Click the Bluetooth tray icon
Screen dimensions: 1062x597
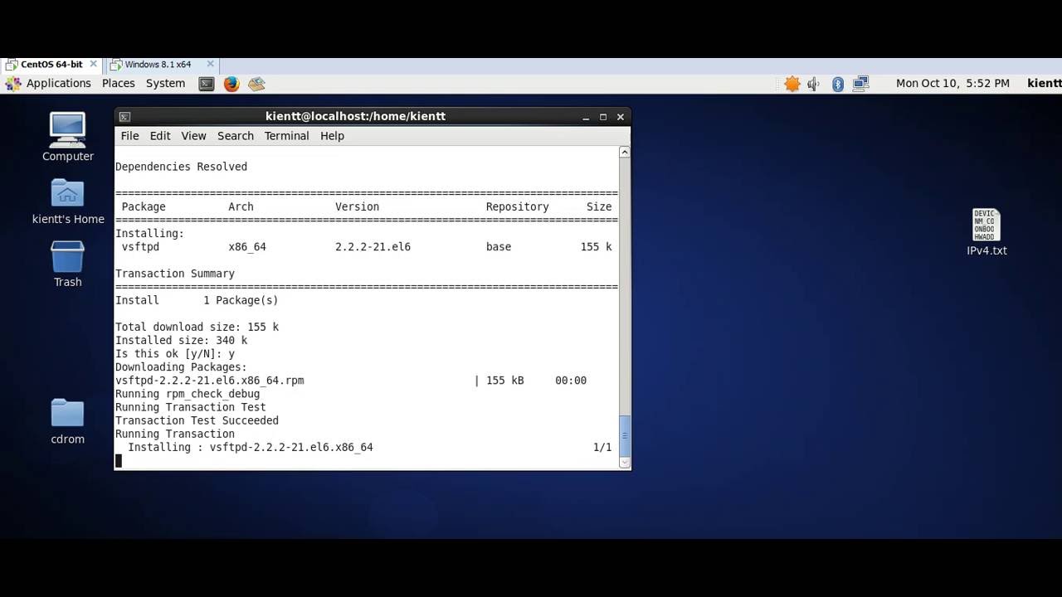pyautogui.click(x=838, y=84)
